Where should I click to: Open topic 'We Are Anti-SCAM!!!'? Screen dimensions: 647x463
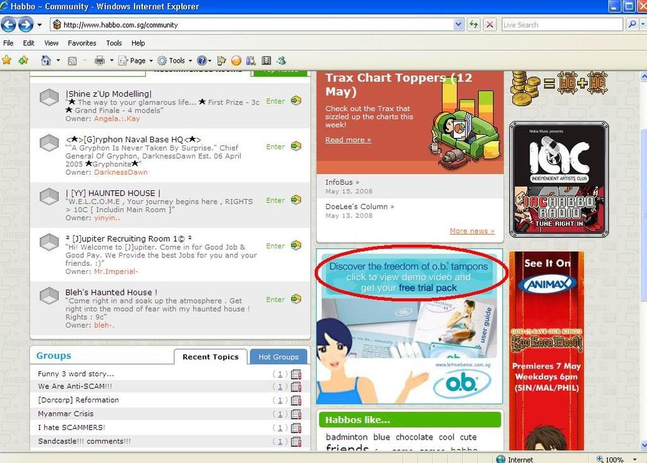(75, 386)
